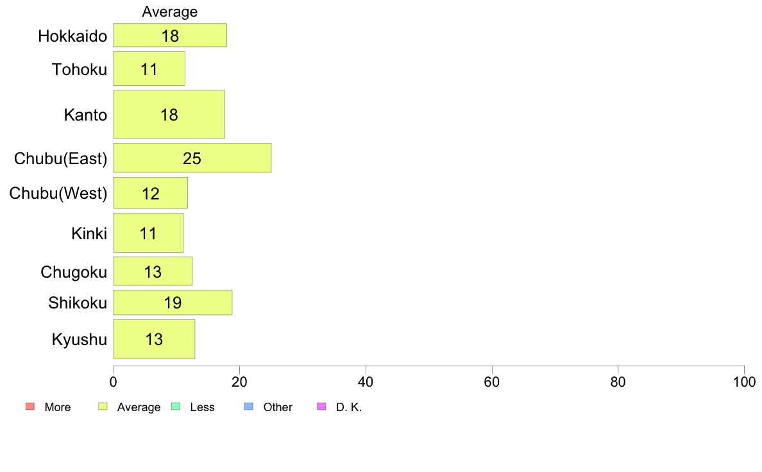Select the Kyushu bar in the chart
Screen dimensions: 762x472
(154, 339)
